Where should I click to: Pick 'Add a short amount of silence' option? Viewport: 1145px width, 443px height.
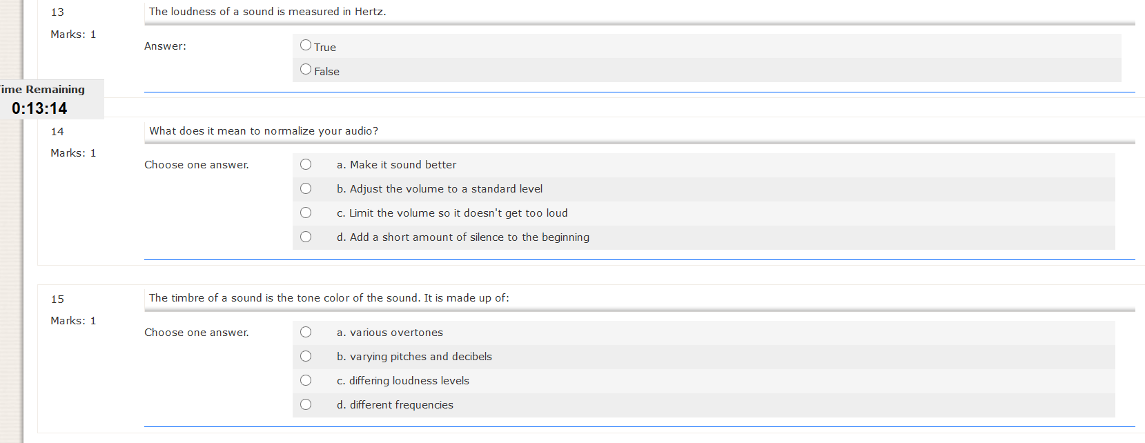306,237
